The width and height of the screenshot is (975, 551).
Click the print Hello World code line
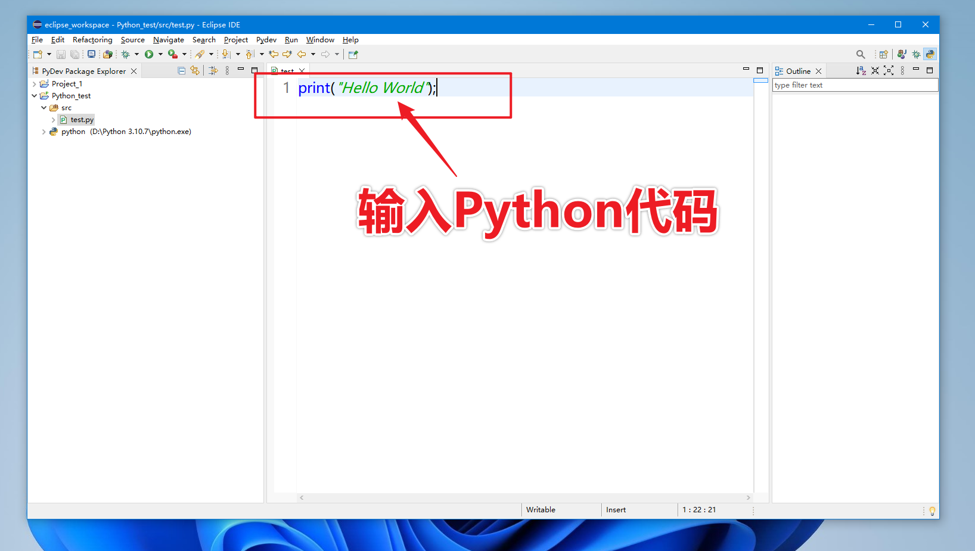367,88
